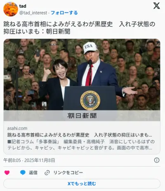Click the リンクをコピー label
The width and height of the screenshot is (165, 191).
tap(68, 172)
